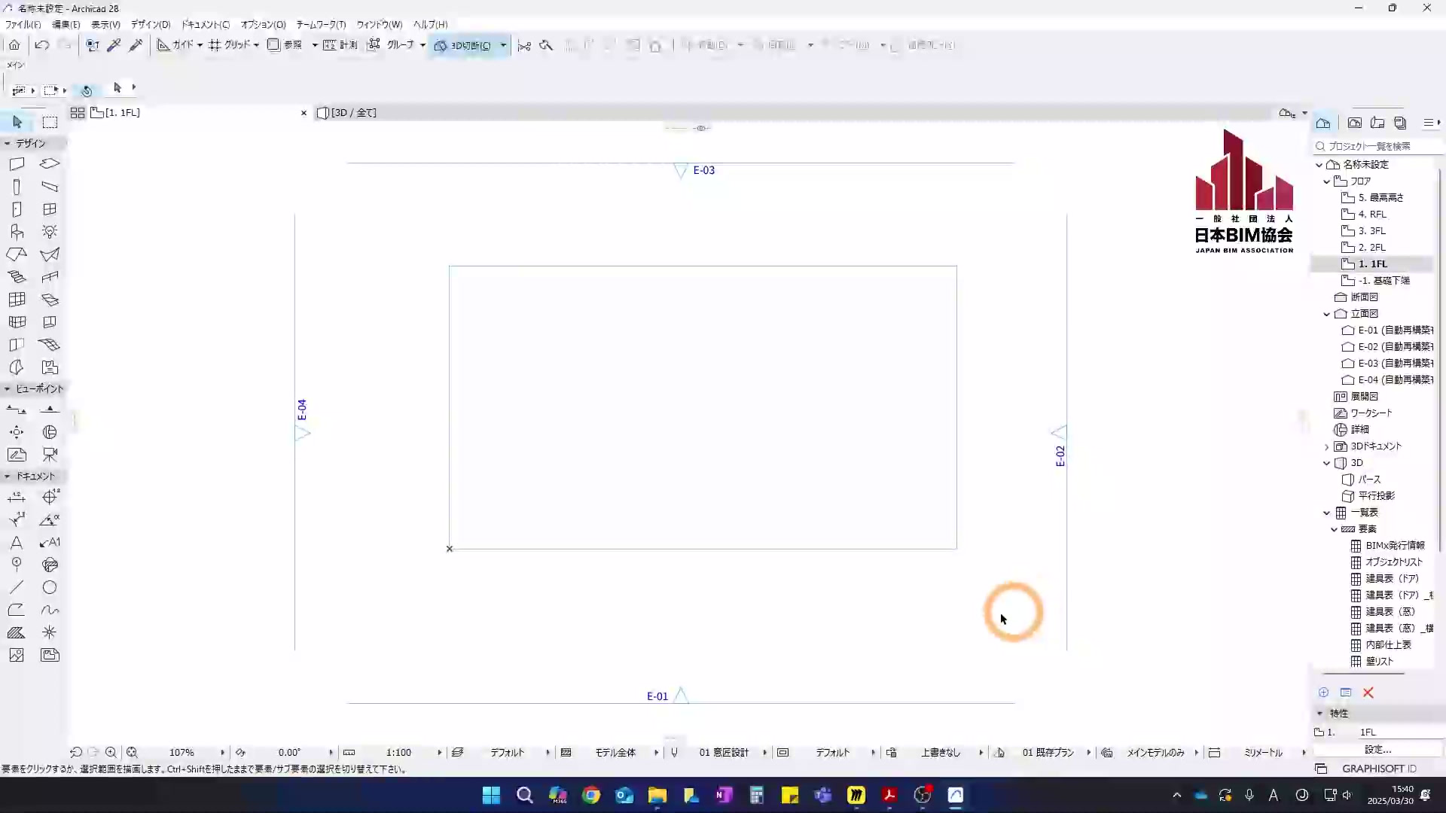Select the Text tool (A icon)
The image size is (1446, 813).
click(17, 543)
